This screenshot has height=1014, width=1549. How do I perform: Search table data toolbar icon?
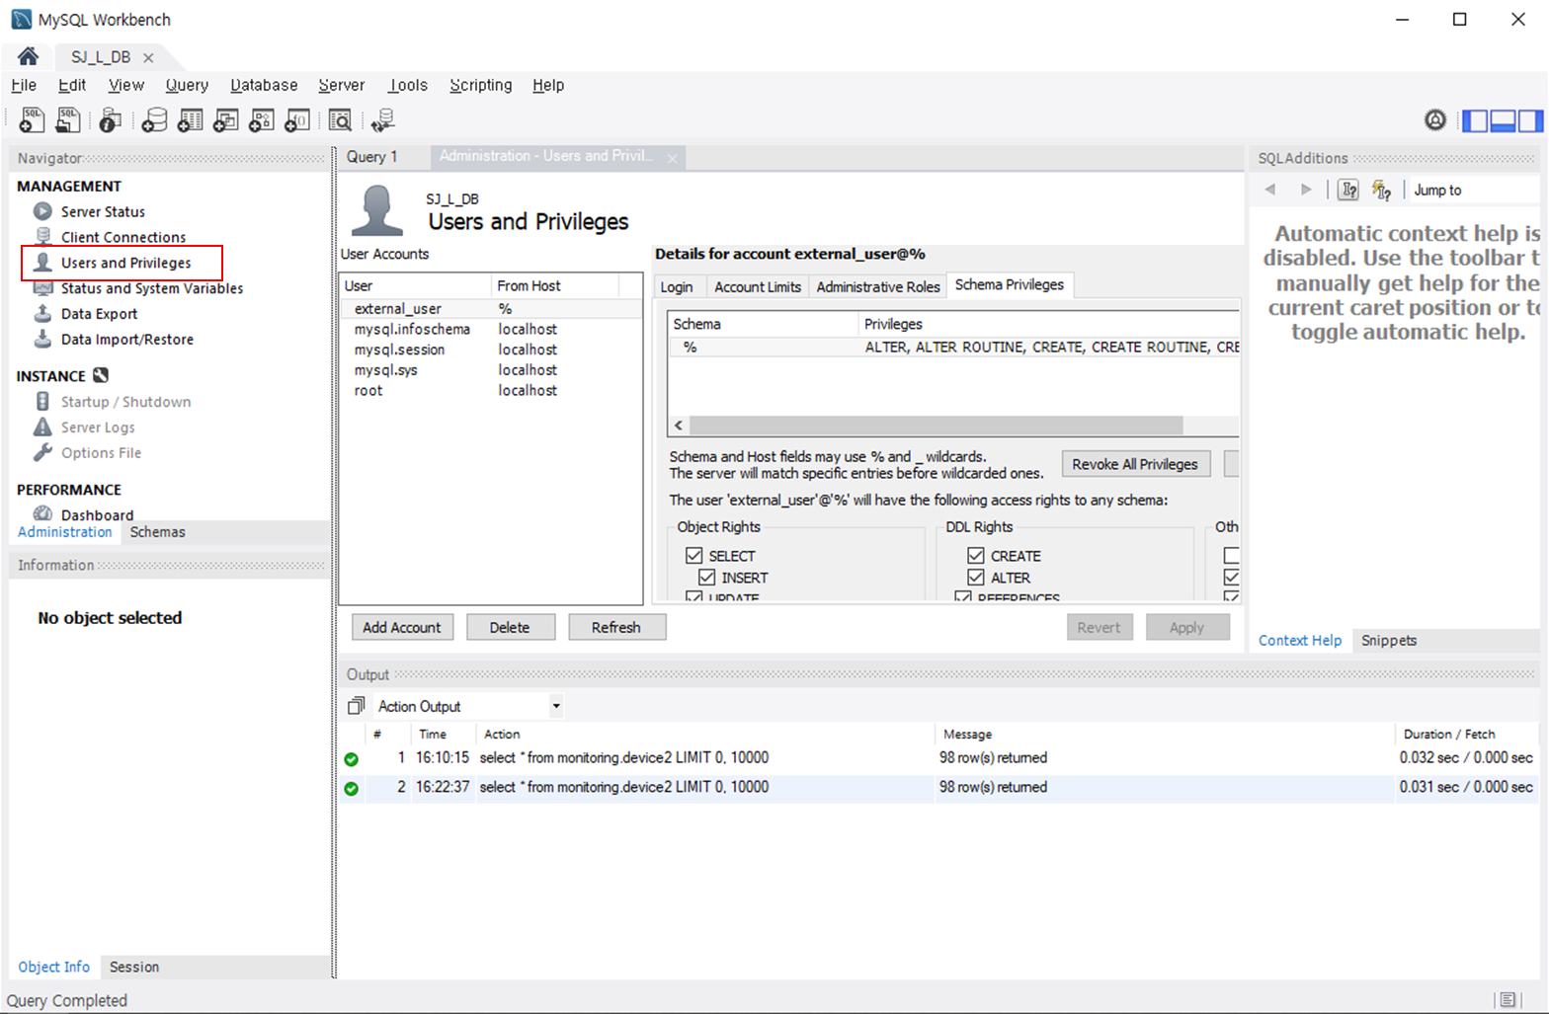[340, 120]
